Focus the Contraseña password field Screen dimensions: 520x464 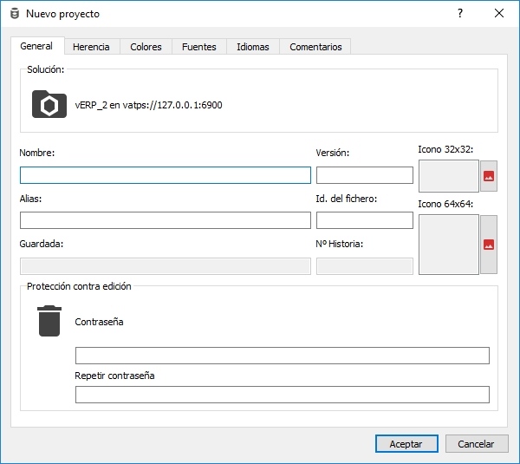pyautogui.click(x=282, y=356)
